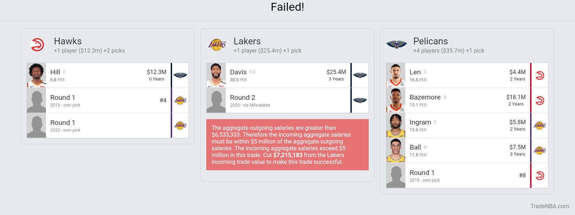
Task: Click the Hawks team logo in header
Action: [x=37, y=45]
